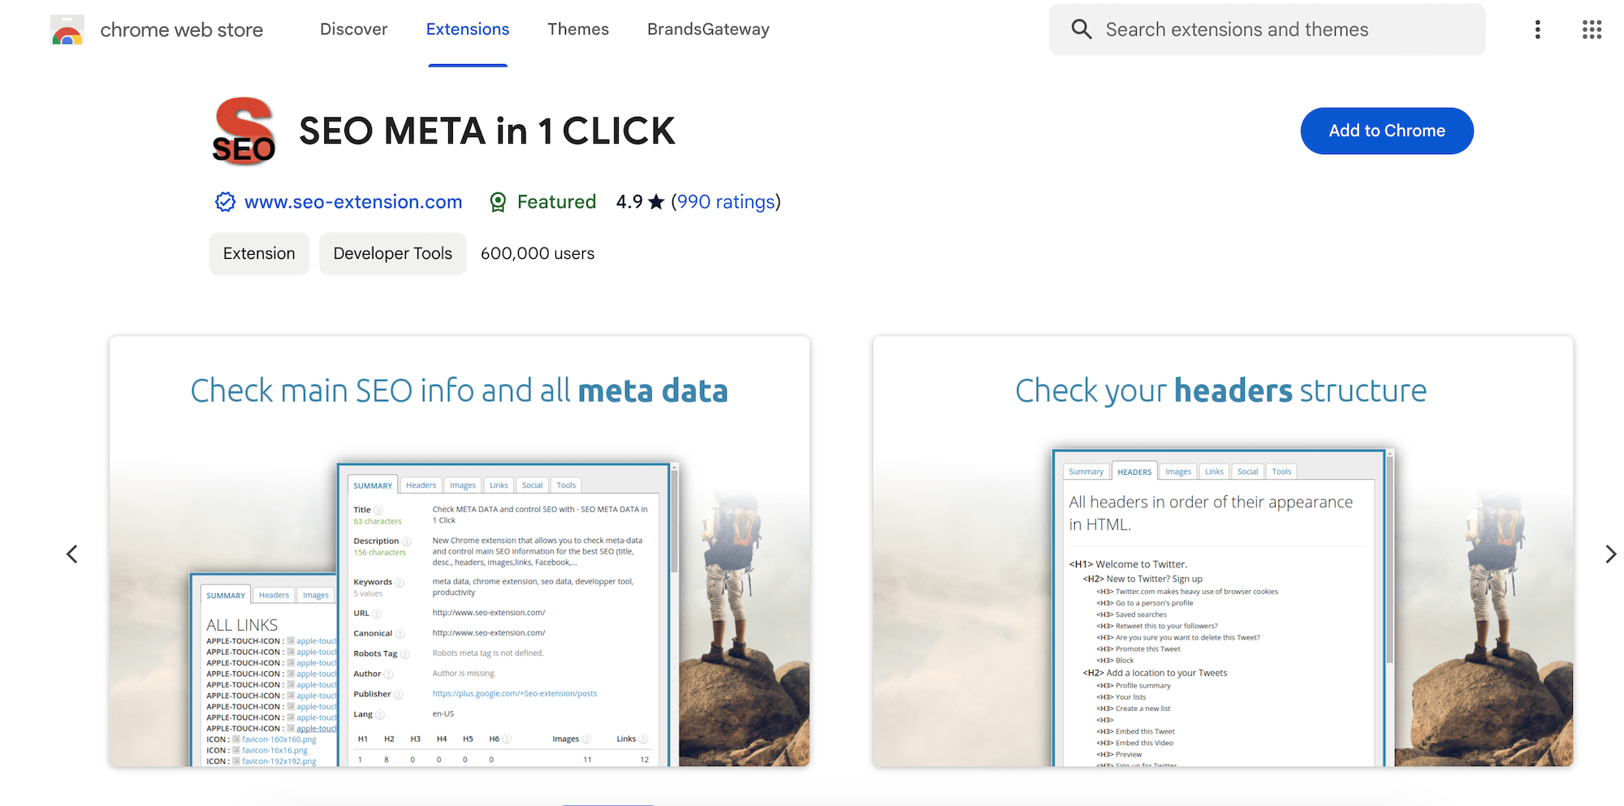The image size is (1624, 806).
Task: Click the chrome web store title
Action: pyautogui.click(x=182, y=30)
